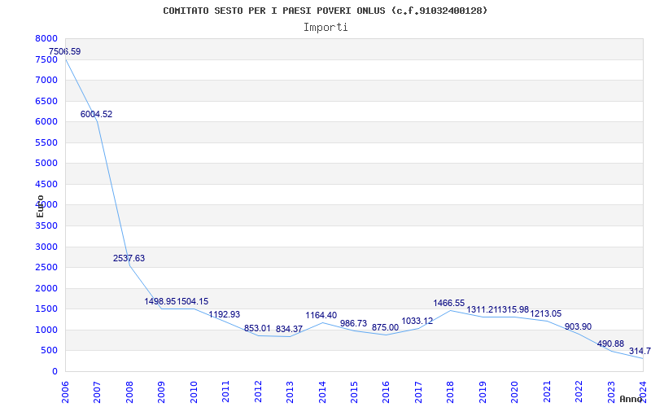Click the x-axis year 2017

(x=418, y=392)
